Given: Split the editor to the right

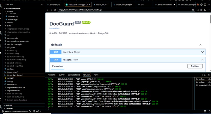Looking at the screenshot, I should click(205, 4).
